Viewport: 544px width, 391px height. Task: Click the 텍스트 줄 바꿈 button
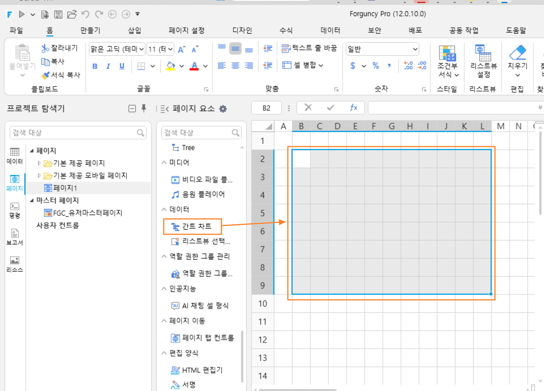[x=309, y=48]
